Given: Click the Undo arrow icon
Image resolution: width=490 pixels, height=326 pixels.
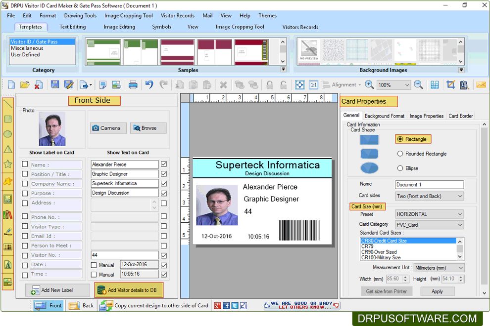Looking at the screenshot, I should point(149,84).
